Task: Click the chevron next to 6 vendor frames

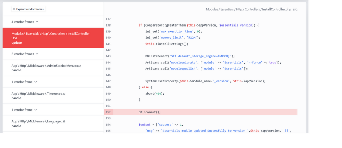Action: click(37, 54)
